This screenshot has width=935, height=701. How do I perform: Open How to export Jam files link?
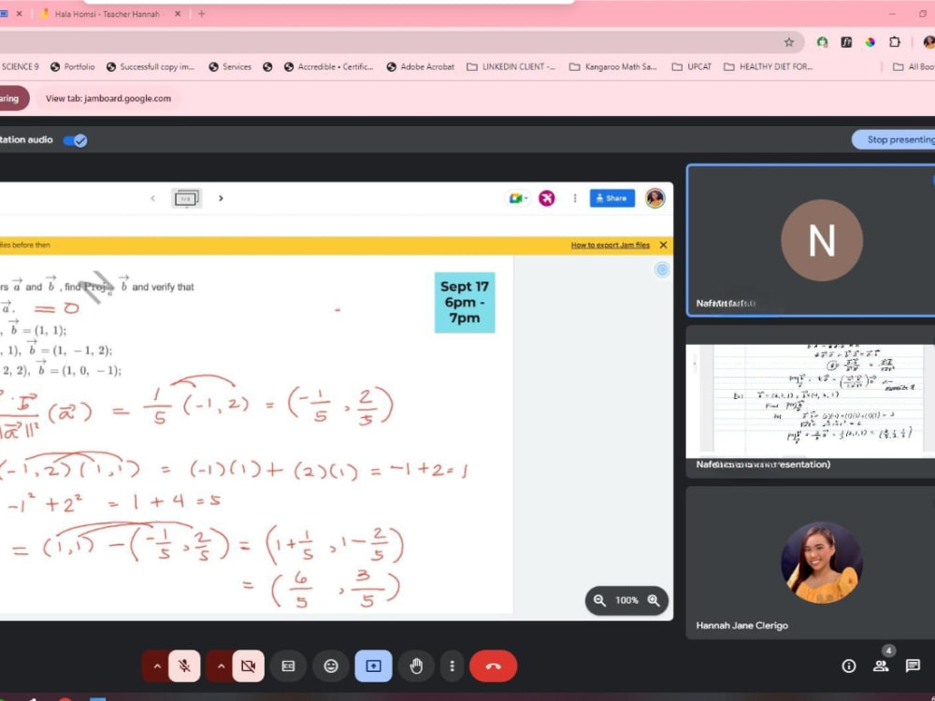(610, 245)
